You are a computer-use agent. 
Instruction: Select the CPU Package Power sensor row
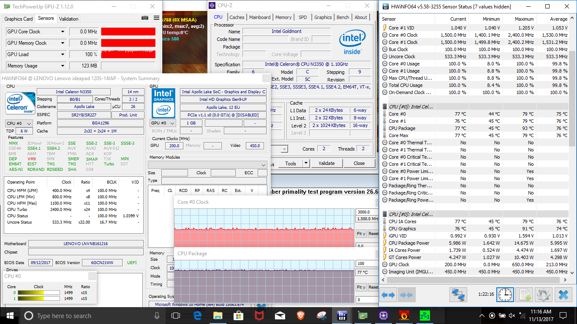tap(475, 243)
